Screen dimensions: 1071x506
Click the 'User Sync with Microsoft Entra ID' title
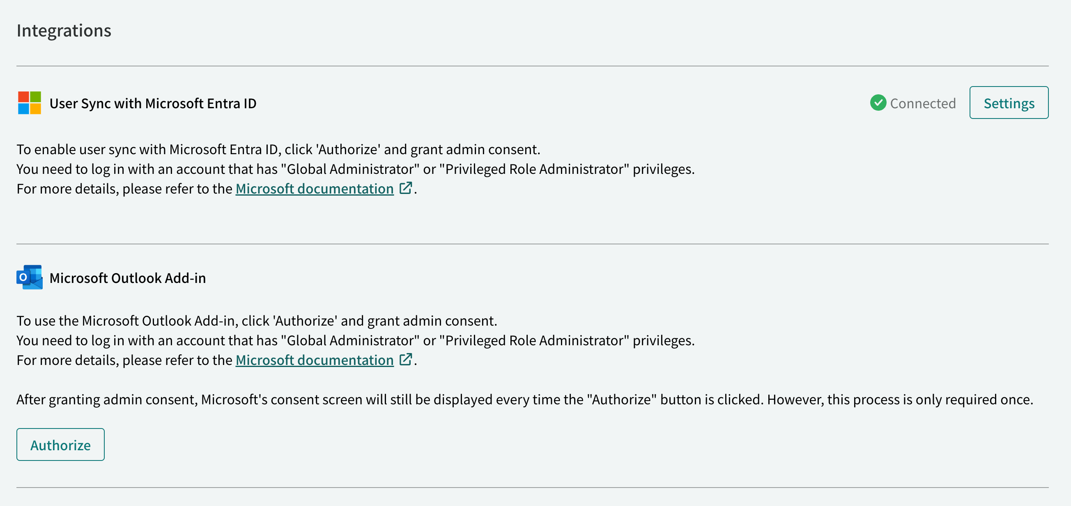tap(153, 103)
